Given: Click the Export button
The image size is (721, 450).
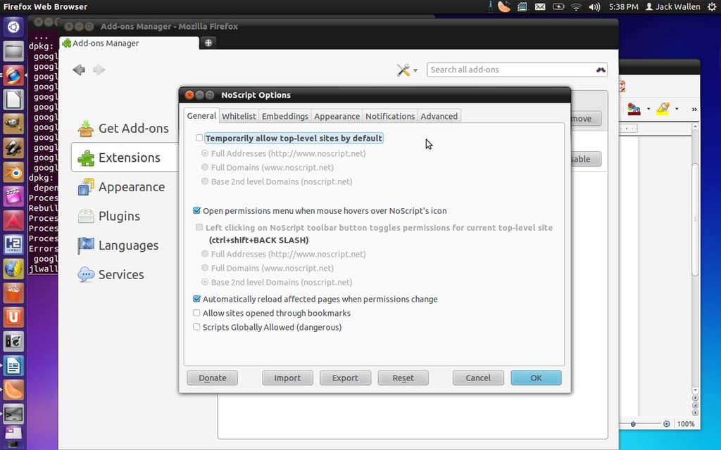Looking at the screenshot, I should (x=345, y=378).
